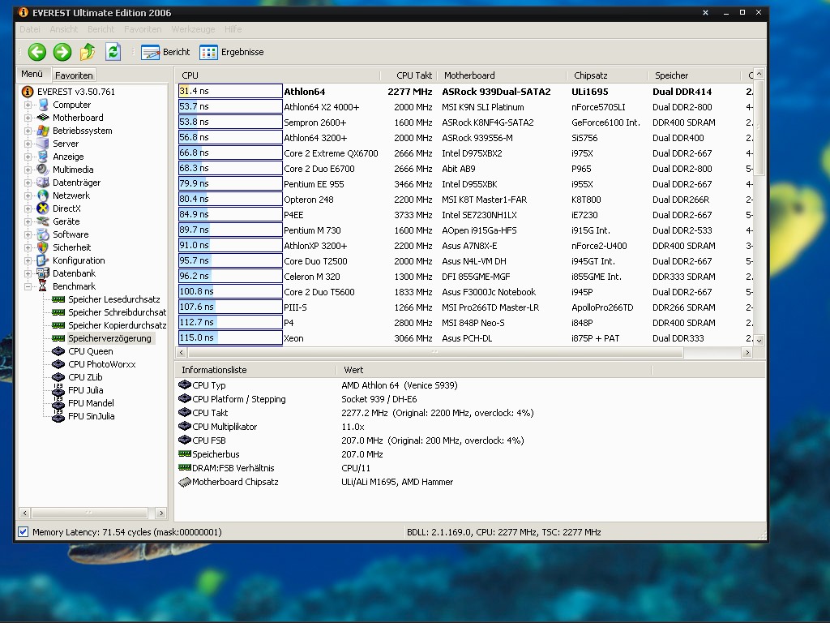Switch to the Favoriten tab
Viewport: 830px width, 623px height.
pos(74,75)
